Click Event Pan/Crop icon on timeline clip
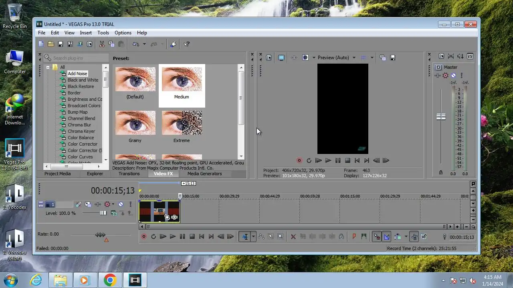Image resolution: width=513 pixels, height=288 pixels. (x=167, y=217)
